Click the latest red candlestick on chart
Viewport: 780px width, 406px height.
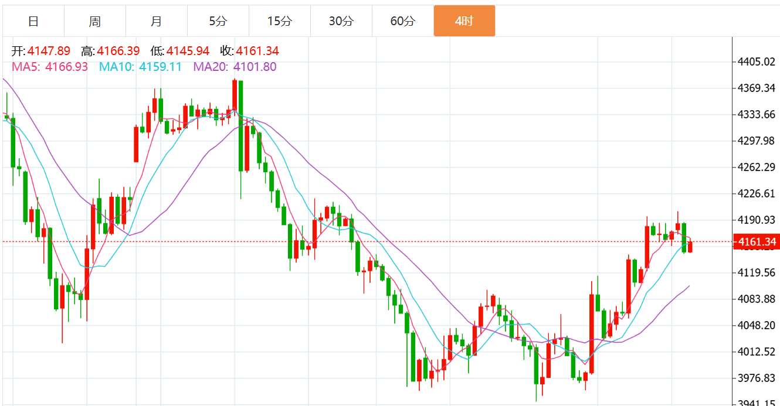click(x=690, y=247)
